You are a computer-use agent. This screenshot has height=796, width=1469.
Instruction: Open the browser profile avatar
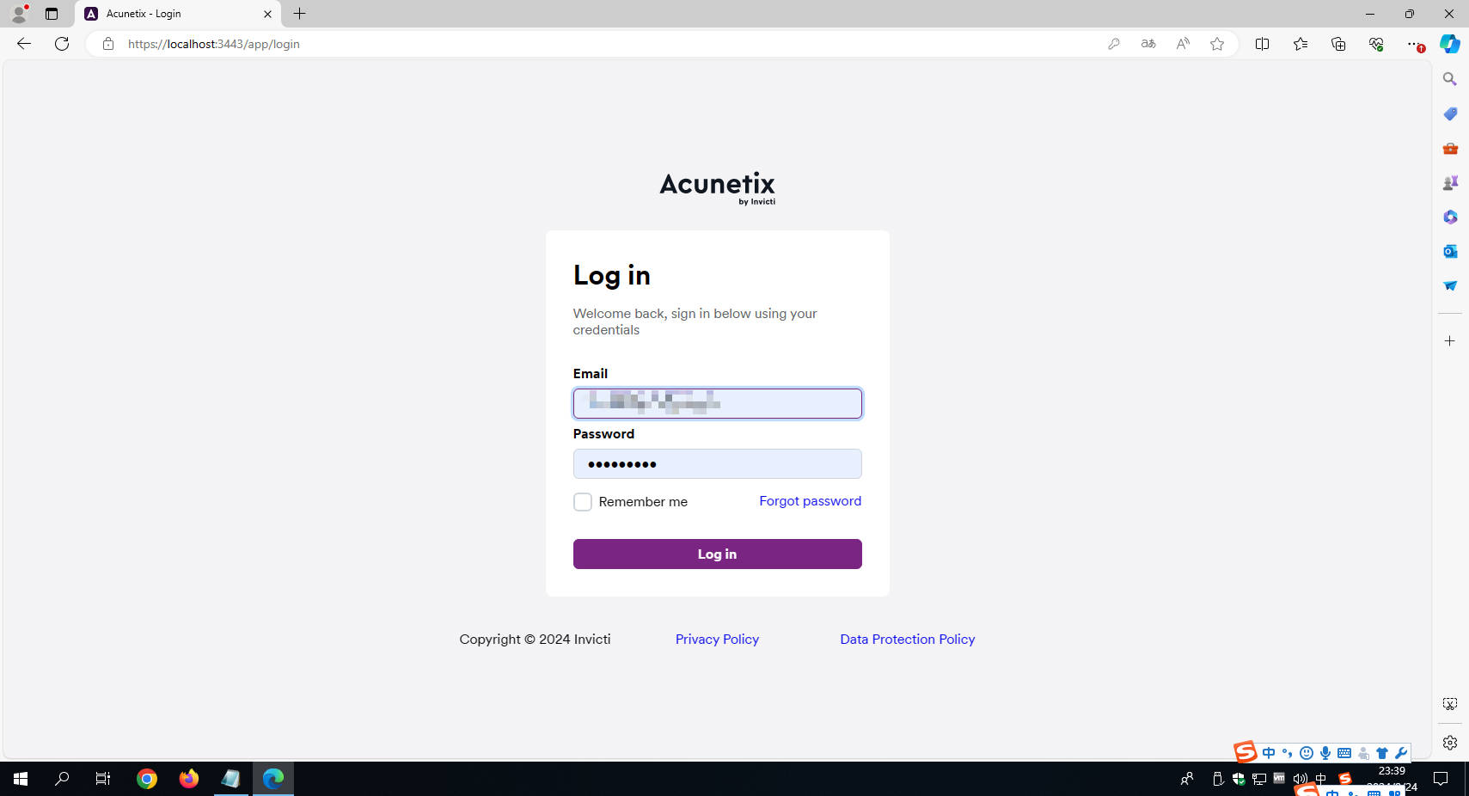click(x=19, y=14)
